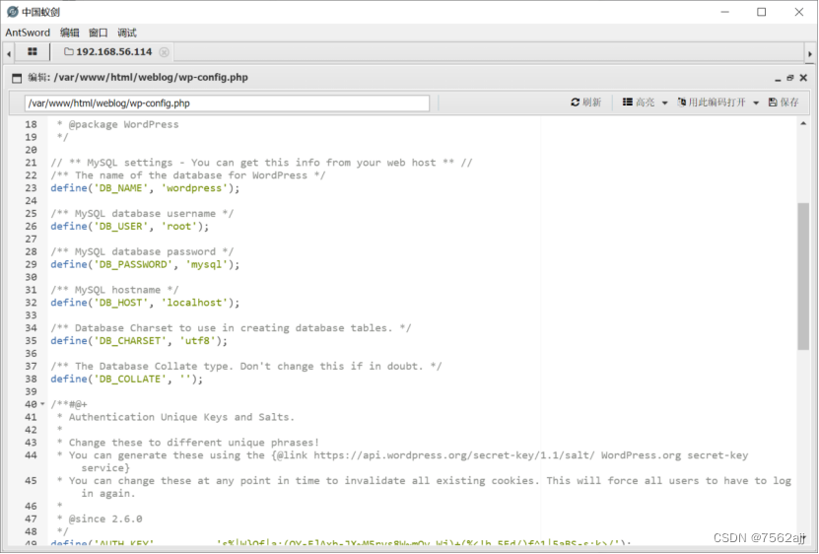Image resolution: width=819 pixels, height=554 pixels.
Task: Open the 编辑 menu
Action: [69, 33]
